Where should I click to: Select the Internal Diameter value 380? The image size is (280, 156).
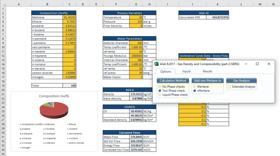(x=136, y=60)
